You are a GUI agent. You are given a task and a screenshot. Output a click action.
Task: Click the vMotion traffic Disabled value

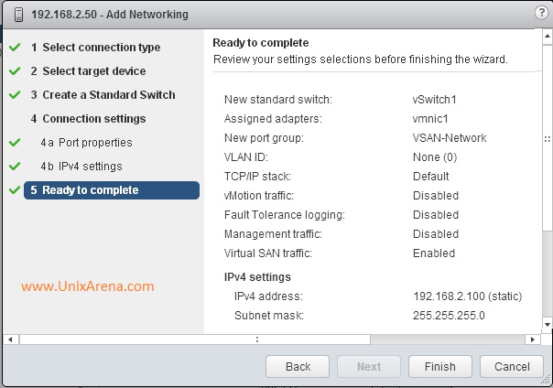pyautogui.click(x=436, y=196)
